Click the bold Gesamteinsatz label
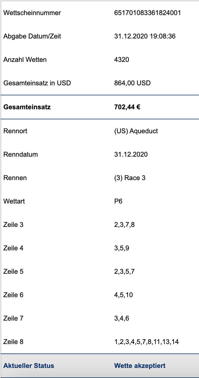 [27, 107]
